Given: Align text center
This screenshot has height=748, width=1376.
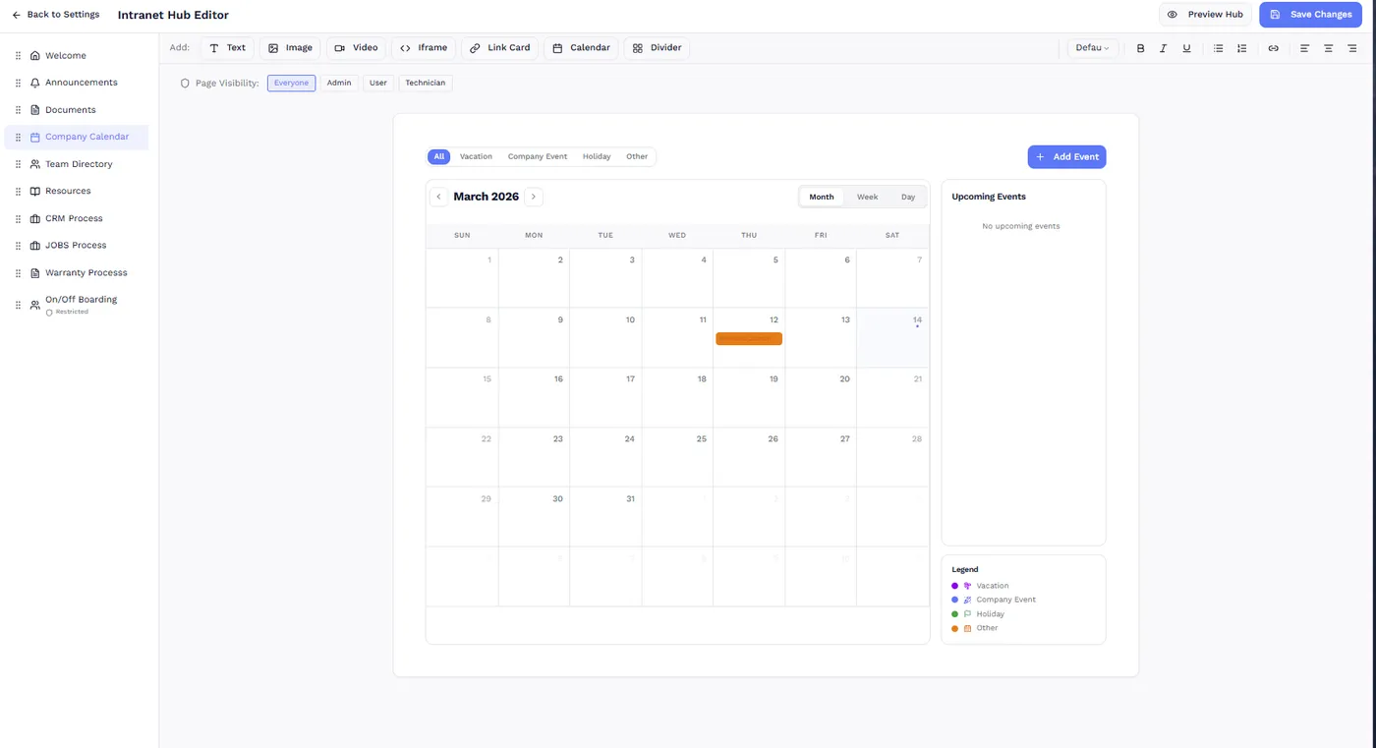Looking at the screenshot, I should 1328,48.
